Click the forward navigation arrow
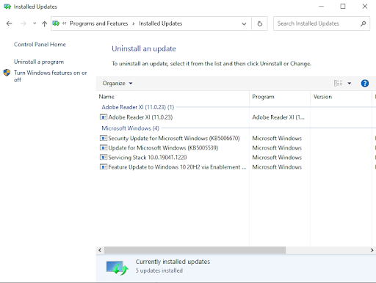This screenshot has height=283, width=376. [x=23, y=23]
